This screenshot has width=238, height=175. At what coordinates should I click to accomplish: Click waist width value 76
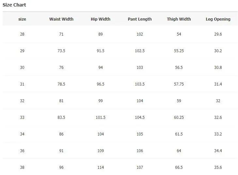tap(61, 67)
